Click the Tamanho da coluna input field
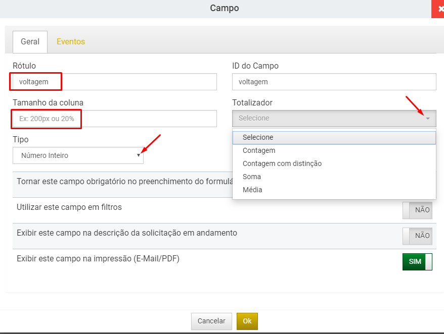 click(115, 119)
